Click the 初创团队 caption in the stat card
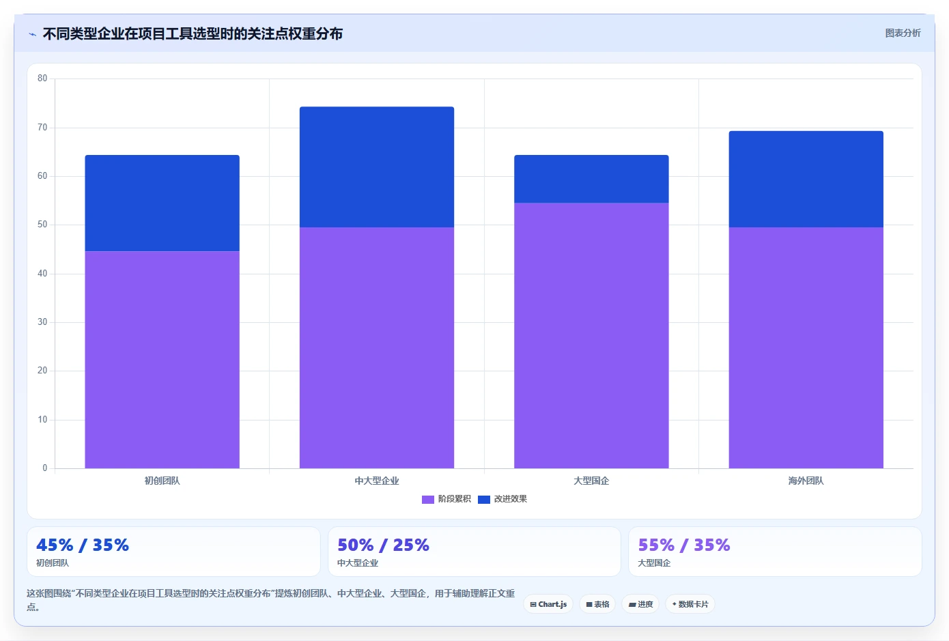Image resolution: width=949 pixels, height=641 pixels. coord(53,563)
